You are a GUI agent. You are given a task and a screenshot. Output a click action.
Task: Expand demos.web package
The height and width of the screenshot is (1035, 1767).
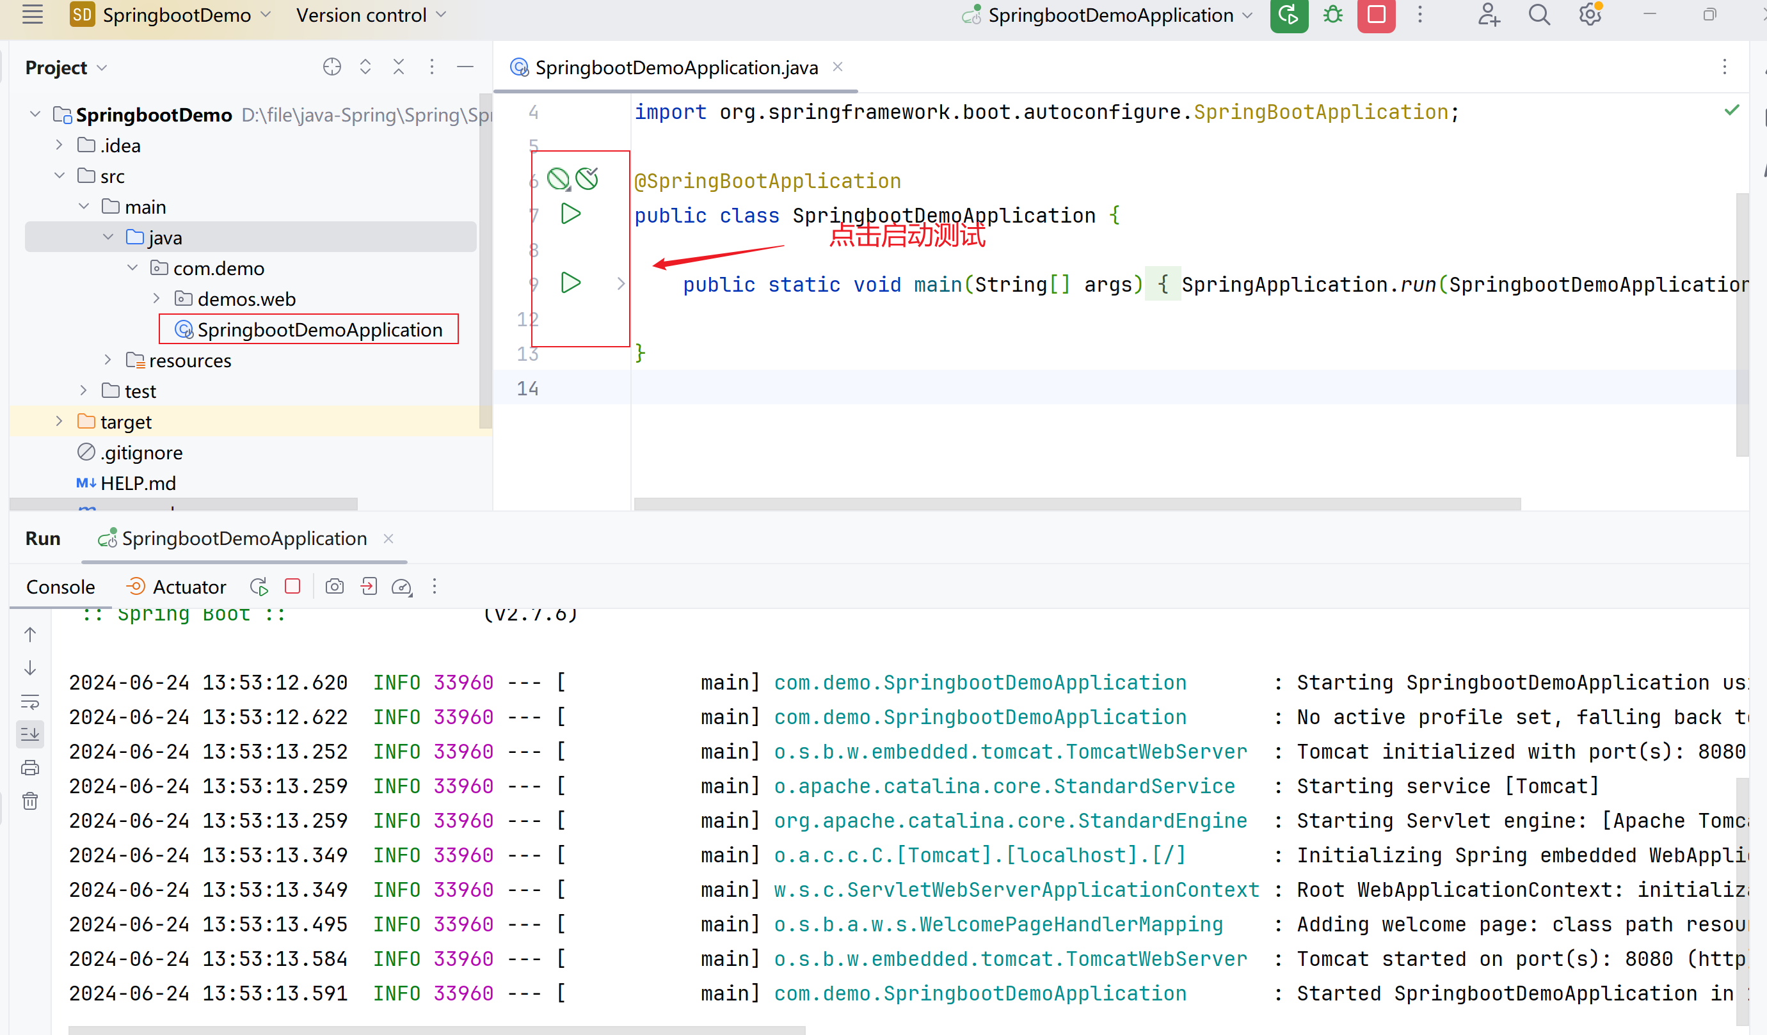pyautogui.click(x=157, y=299)
